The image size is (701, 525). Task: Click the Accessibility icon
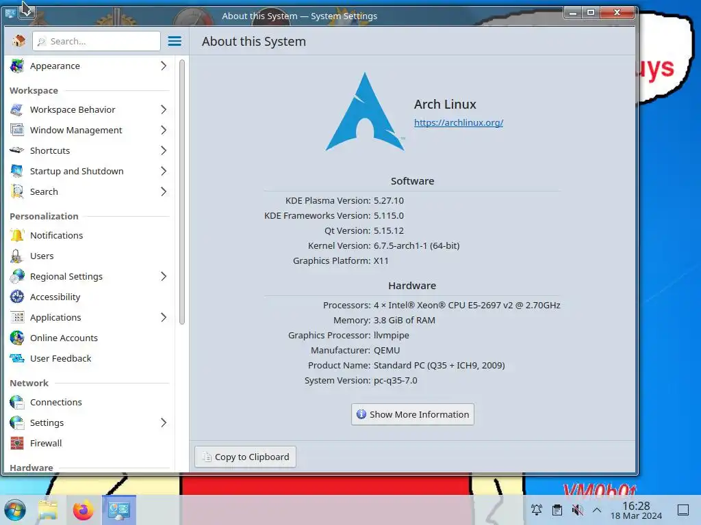coord(17,297)
